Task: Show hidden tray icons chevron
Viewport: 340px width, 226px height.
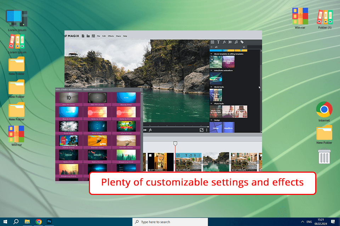Action: click(302, 222)
